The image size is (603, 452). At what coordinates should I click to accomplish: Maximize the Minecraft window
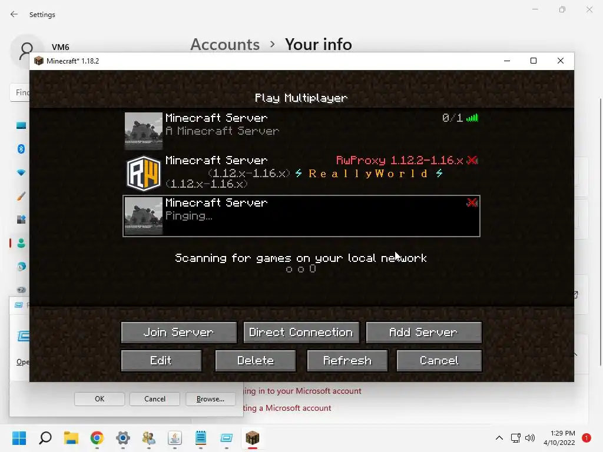point(534,61)
